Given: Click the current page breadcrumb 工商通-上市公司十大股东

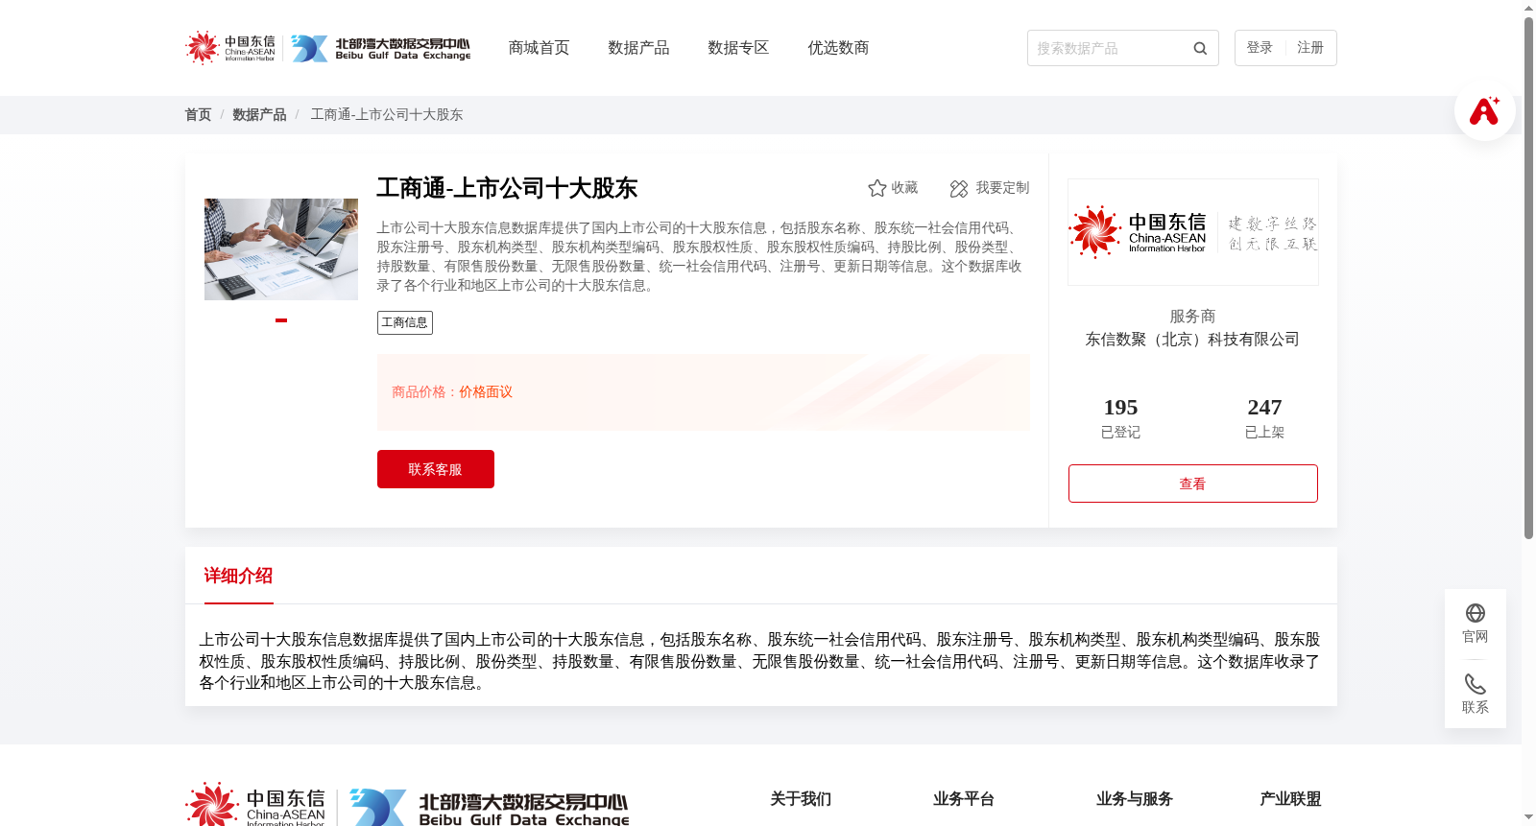Looking at the screenshot, I should pos(387,114).
